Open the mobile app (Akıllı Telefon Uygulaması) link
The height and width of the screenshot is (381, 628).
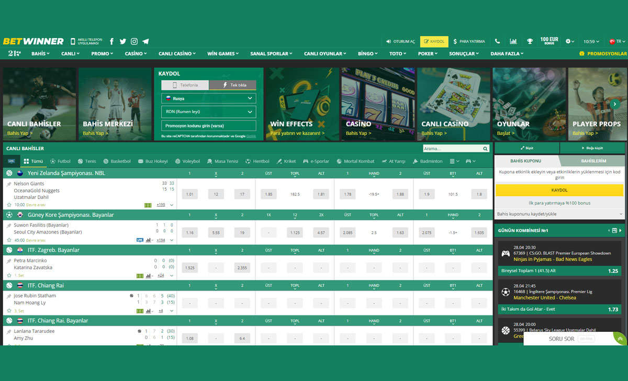86,41
